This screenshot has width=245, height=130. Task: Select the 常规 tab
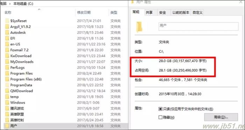point(136,12)
